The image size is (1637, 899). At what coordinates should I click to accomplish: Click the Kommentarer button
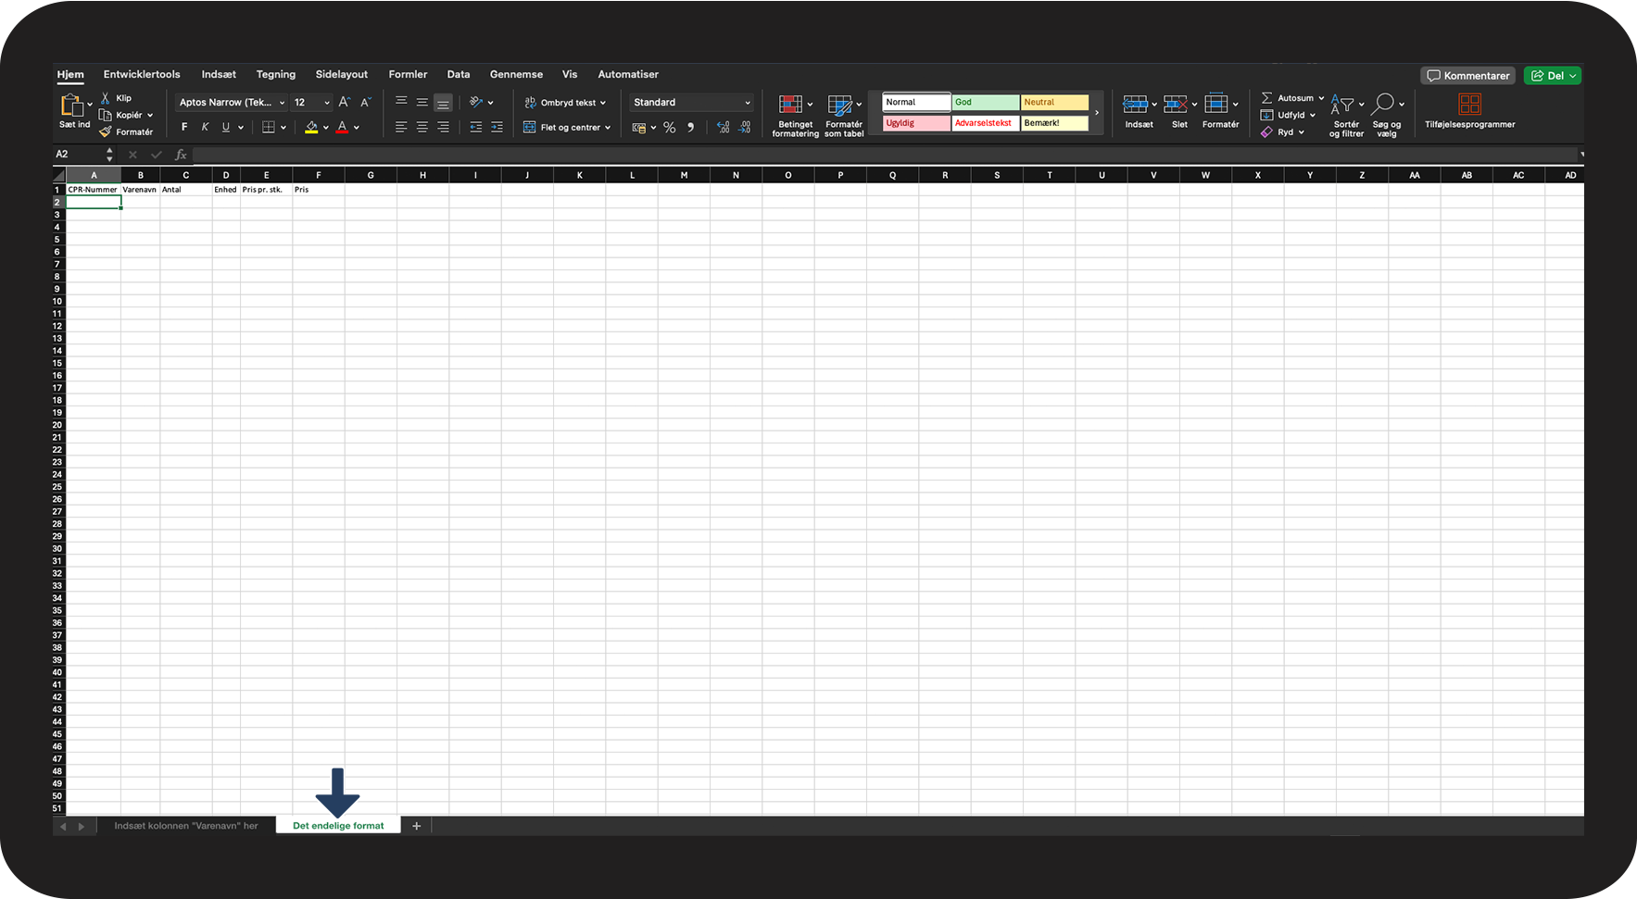(x=1467, y=76)
